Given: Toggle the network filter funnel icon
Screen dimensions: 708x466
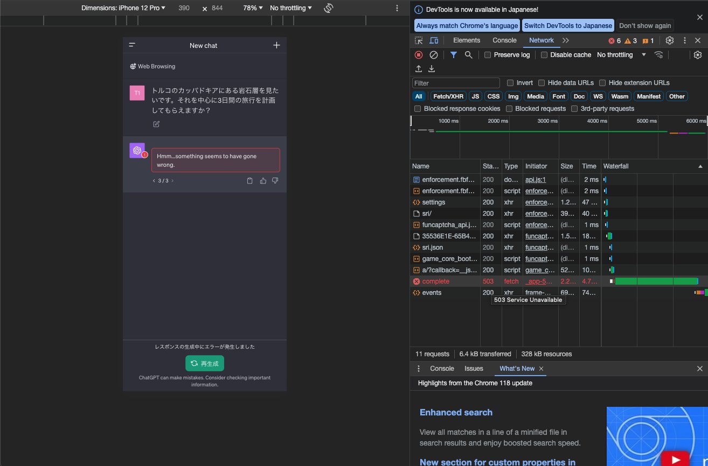Looking at the screenshot, I should pos(454,55).
